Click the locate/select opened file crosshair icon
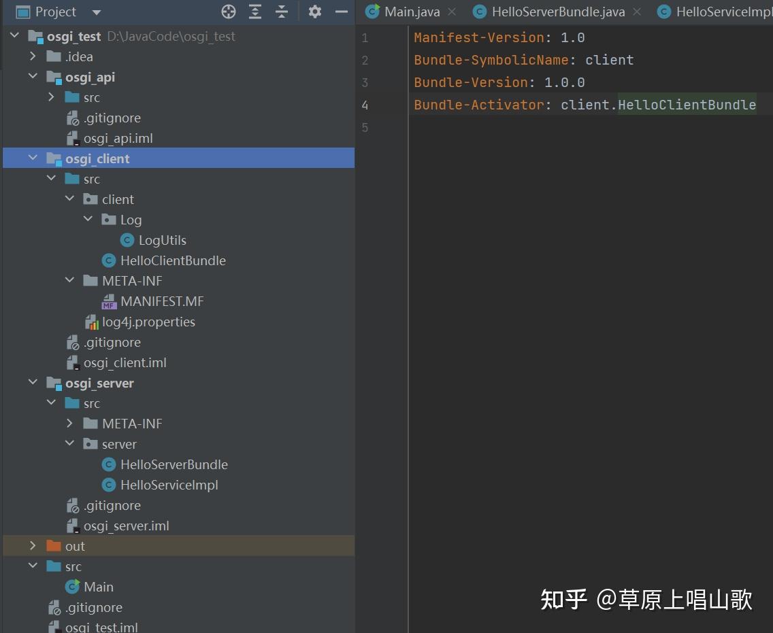This screenshot has width=773, height=633. tap(228, 12)
